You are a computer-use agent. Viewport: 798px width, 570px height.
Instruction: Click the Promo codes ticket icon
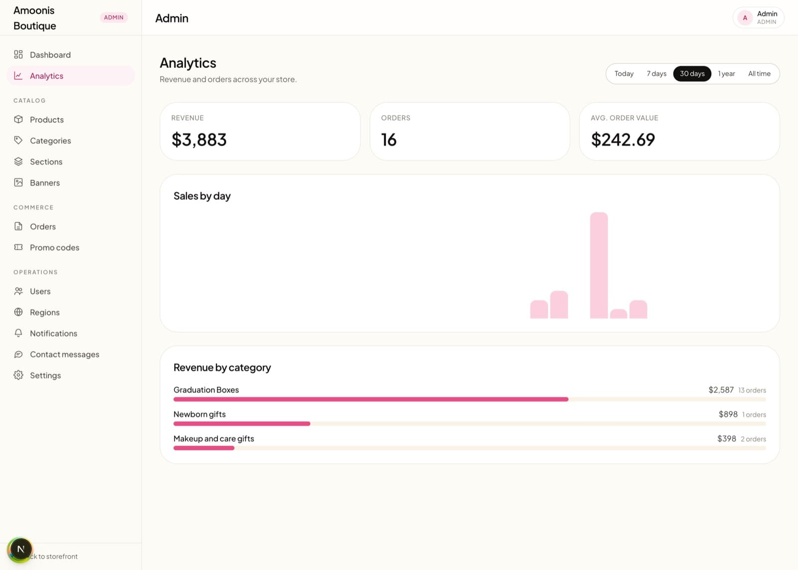18,247
